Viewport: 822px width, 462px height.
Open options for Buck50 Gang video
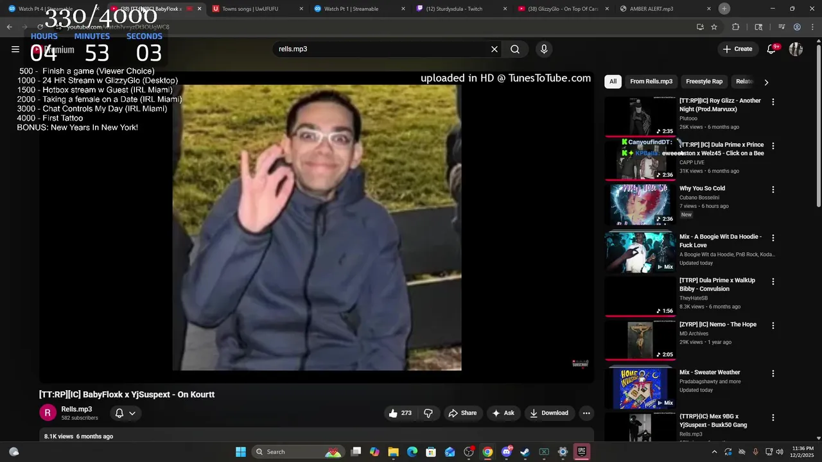pyautogui.click(x=773, y=418)
